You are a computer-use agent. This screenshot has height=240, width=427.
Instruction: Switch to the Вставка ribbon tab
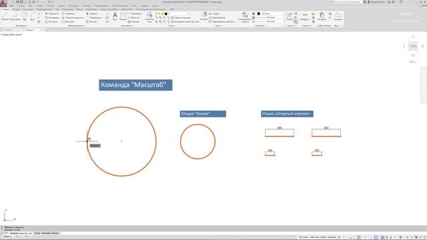pos(16,9)
